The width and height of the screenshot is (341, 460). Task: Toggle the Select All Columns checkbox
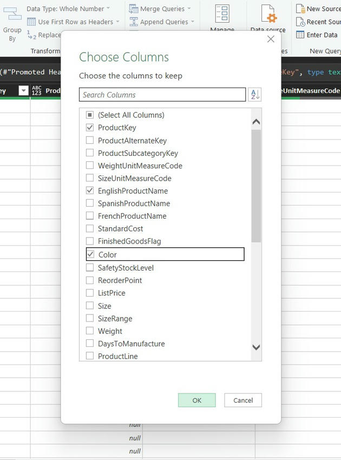tap(90, 115)
